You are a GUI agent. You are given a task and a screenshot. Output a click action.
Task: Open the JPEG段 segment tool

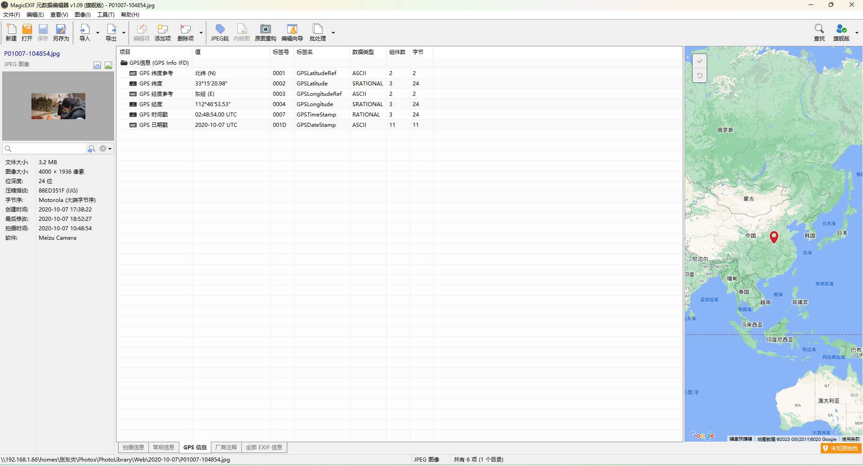(x=220, y=32)
